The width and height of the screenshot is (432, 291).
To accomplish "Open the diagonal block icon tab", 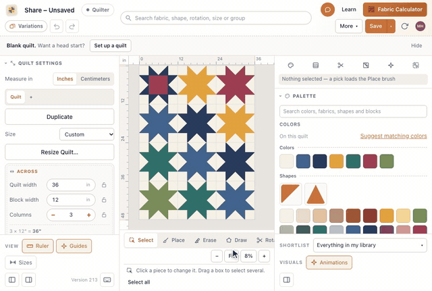I will (366, 65).
